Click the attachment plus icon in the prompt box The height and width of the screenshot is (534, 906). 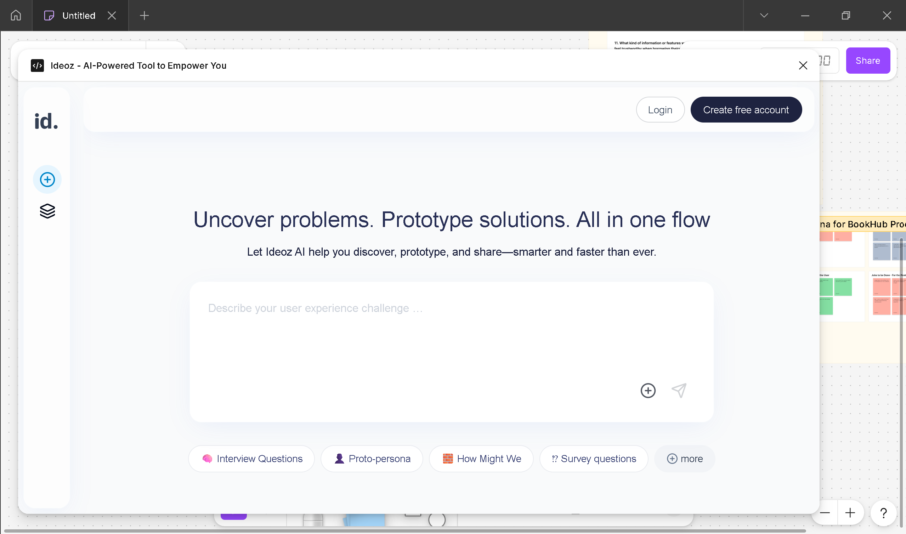[x=648, y=391]
